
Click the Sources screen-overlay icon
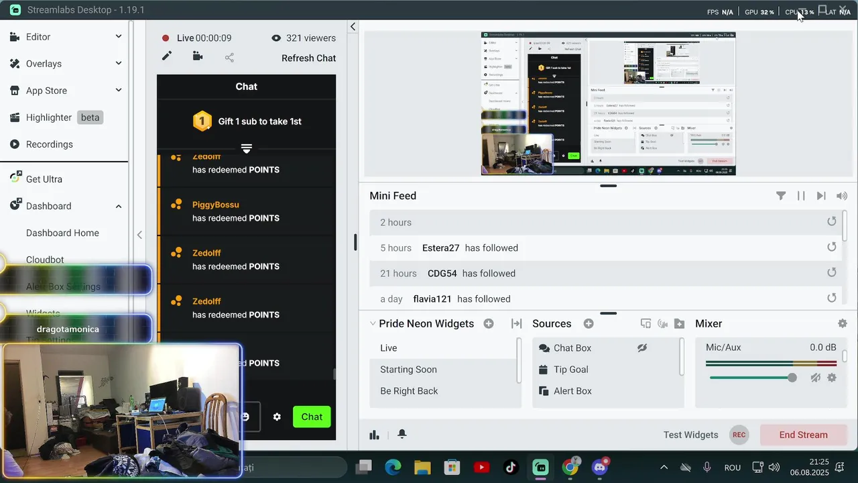click(x=646, y=323)
